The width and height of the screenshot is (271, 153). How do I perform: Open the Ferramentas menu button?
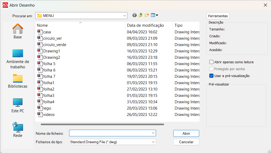[x=218, y=16]
